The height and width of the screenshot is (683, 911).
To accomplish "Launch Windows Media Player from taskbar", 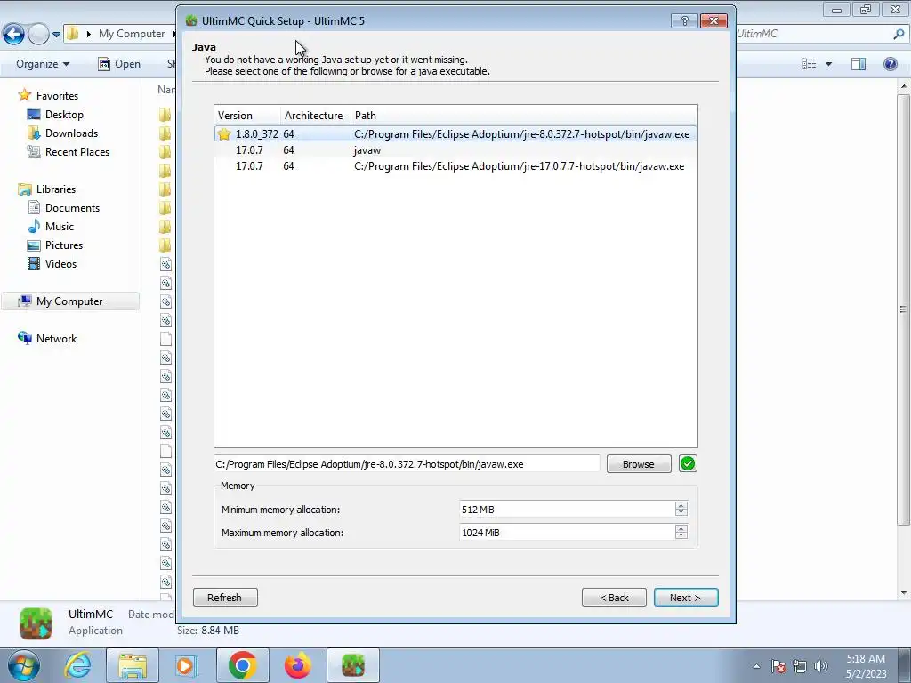I will point(187,665).
